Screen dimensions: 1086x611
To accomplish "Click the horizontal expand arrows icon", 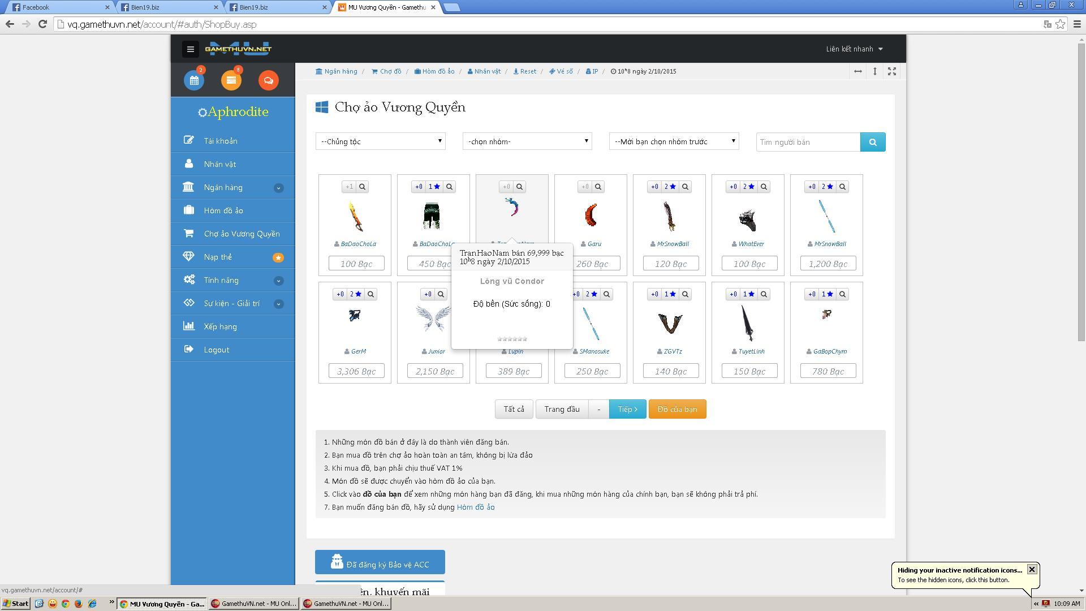I will (x=858, y=71).
